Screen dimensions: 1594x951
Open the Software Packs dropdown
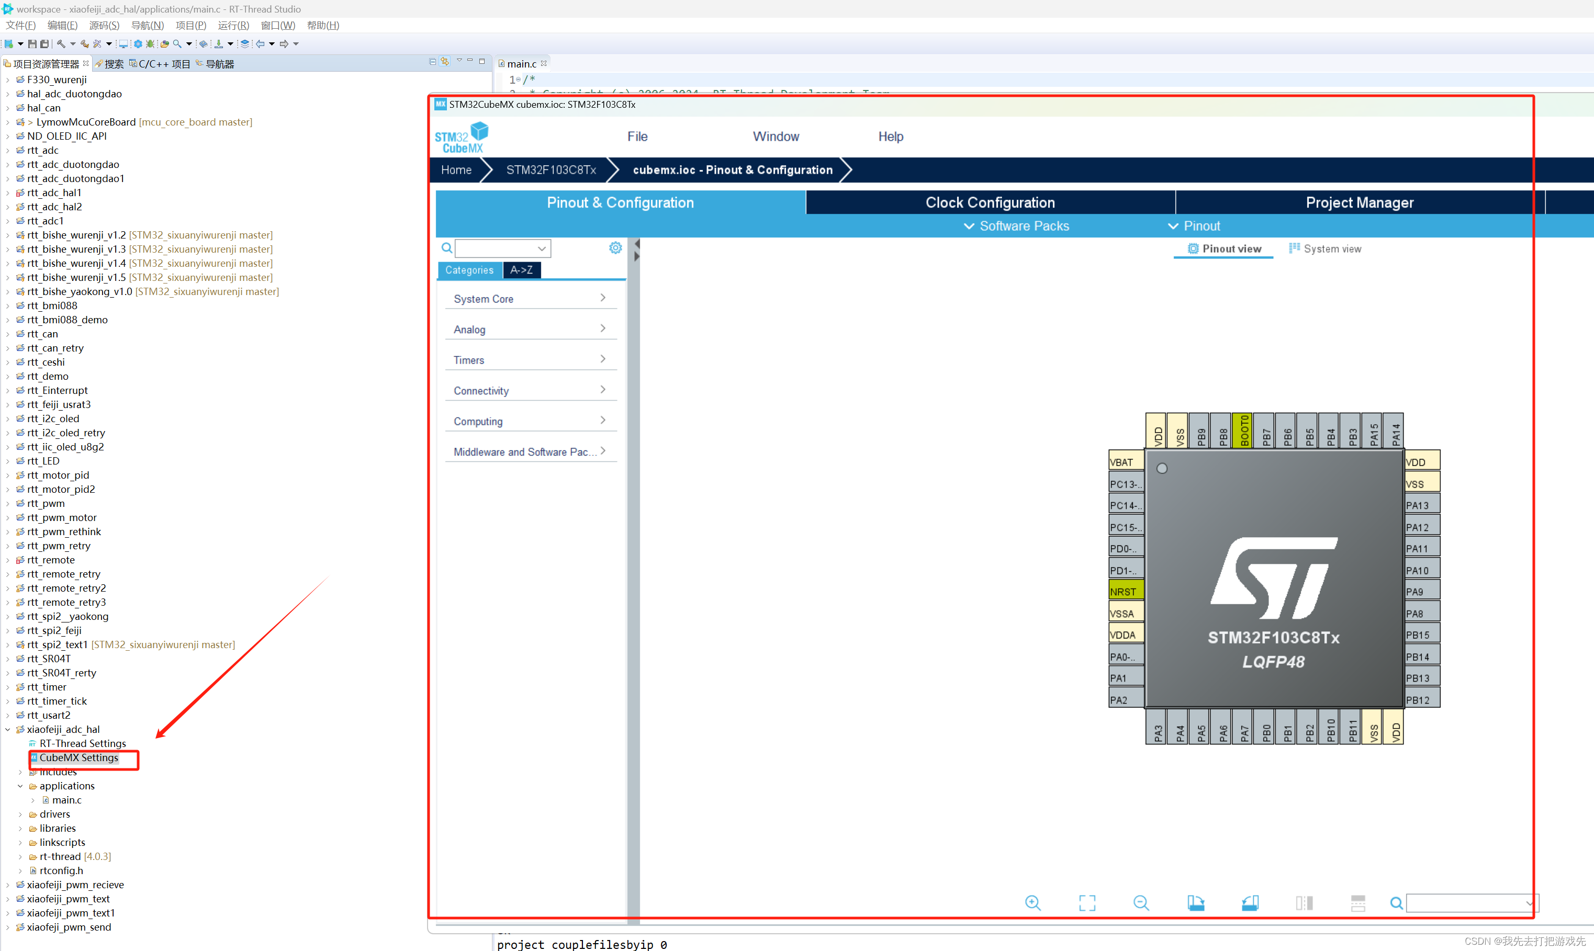[x=1016, y=226]
